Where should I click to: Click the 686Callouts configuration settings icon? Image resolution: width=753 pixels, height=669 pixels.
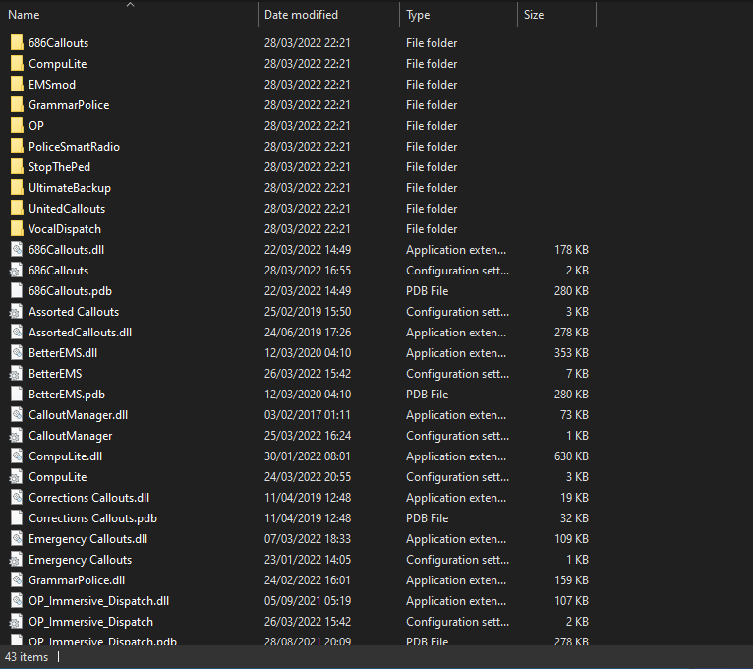pyautogui.click(x=16, y=271)
